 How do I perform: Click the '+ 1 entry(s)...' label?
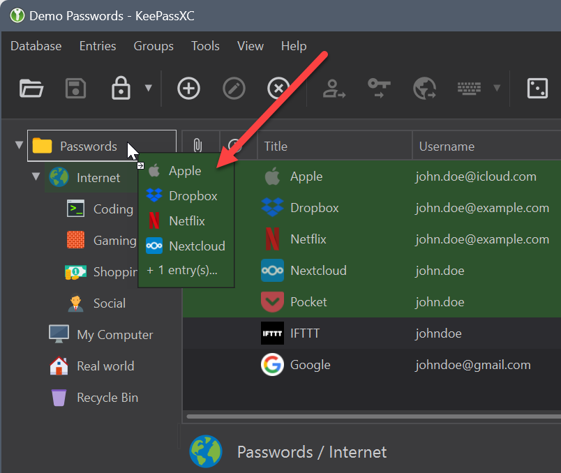183,270
